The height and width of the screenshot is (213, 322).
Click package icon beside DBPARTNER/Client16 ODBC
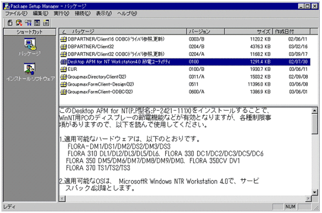[x=63, y=39]
